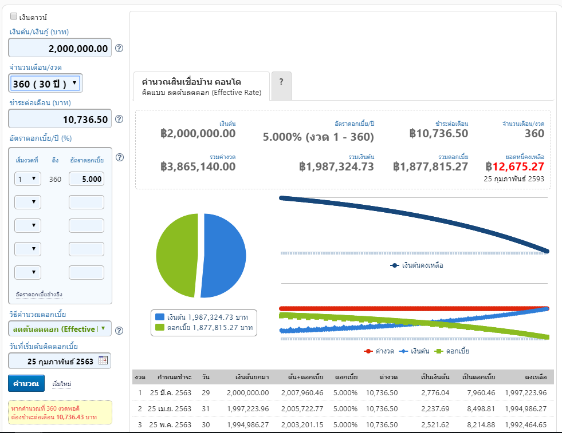
Task: Click the อัตราดอกเบี้ยอ้างอิง link
Action: [39, 295]
